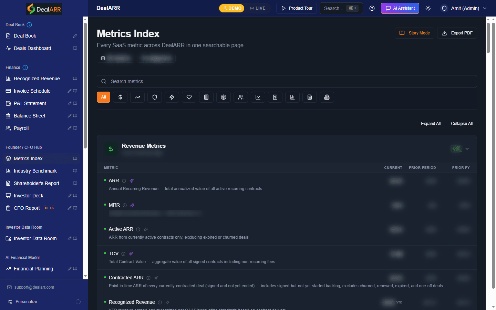
Task: Click the support@dealarr.com email link
Action: (34, 287)
